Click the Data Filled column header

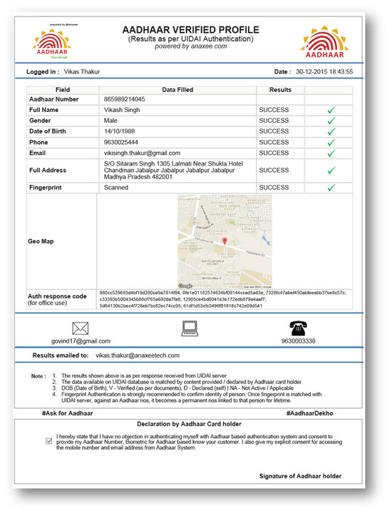click(178, 90)
